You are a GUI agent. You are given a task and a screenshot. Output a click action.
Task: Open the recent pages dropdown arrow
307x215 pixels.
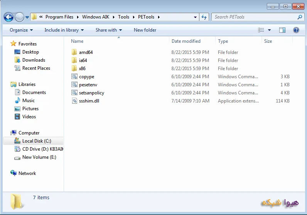(27, 17)
